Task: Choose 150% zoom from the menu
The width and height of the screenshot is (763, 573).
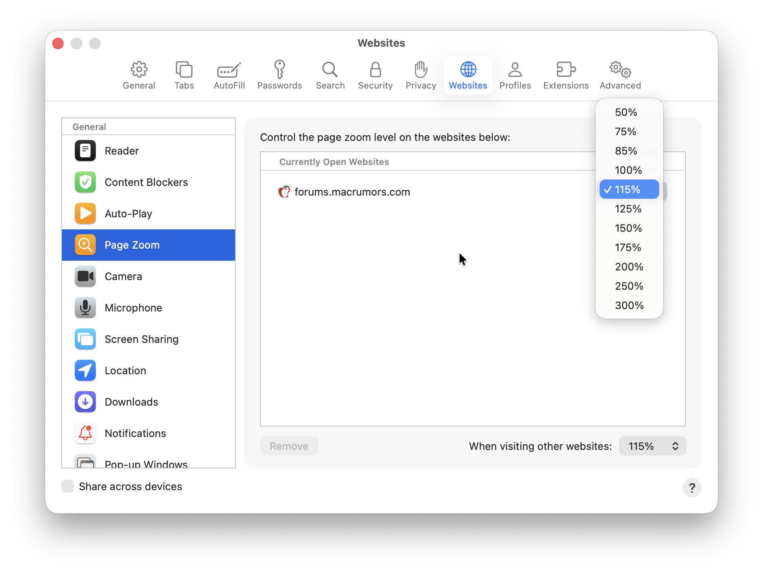Action: pos(629,228)
